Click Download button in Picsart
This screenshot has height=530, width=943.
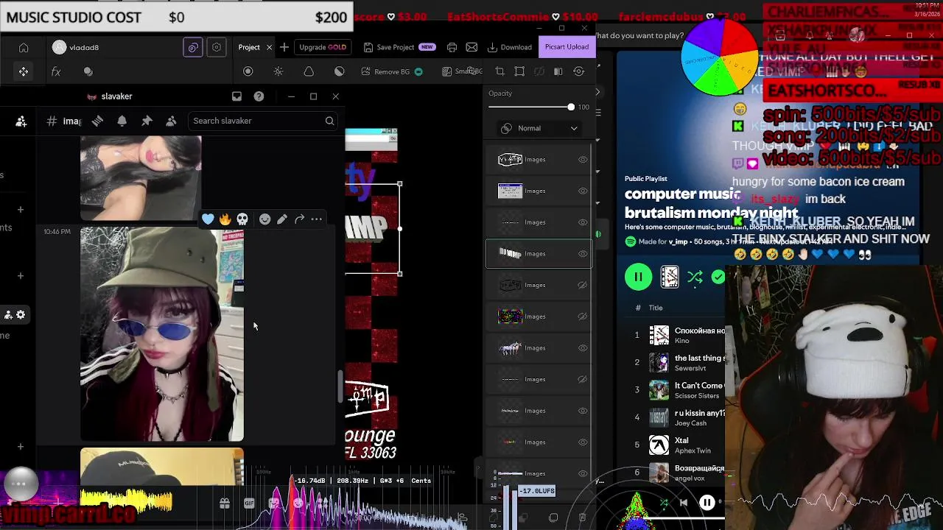point(510,47)
